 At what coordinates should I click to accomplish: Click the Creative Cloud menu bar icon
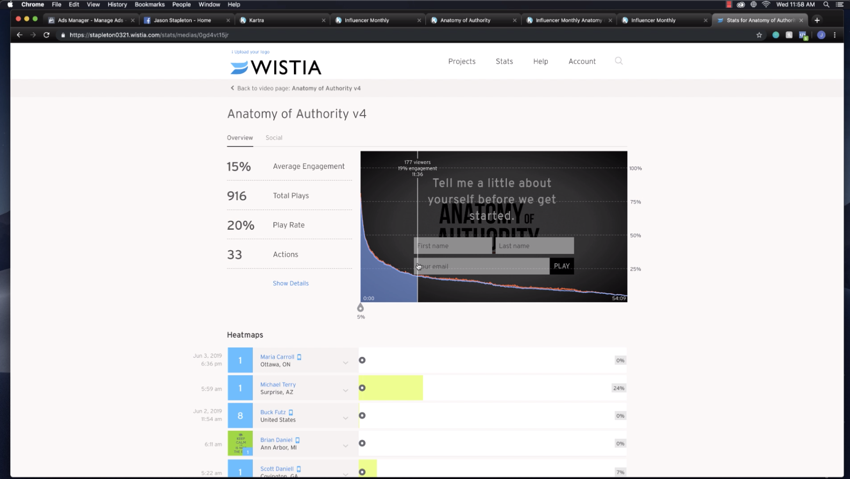coord(740,5)
